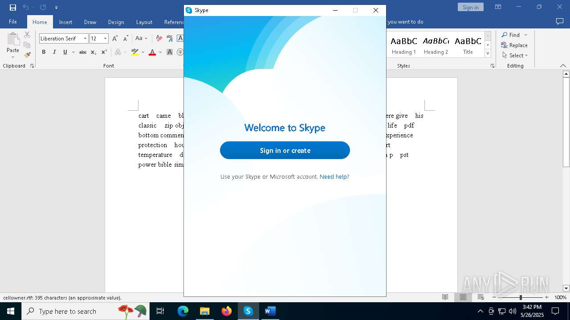Launch Firefox from the taskbar
Image resolution: width=570 pixels, height=320 pixels.
click(x=227, y=311)
